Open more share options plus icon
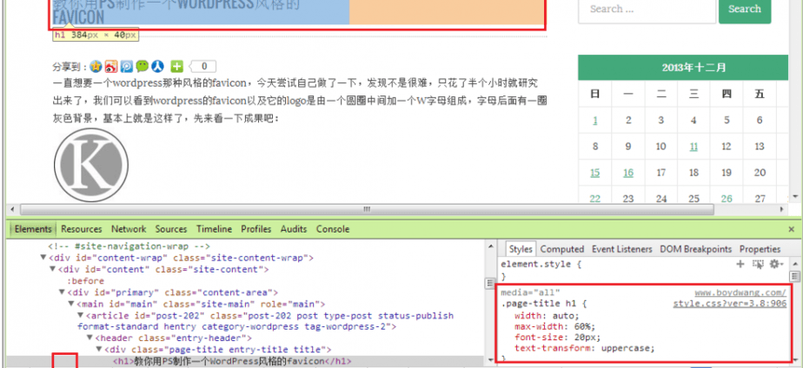Viewport: 803px width, 368px height. 176,66
